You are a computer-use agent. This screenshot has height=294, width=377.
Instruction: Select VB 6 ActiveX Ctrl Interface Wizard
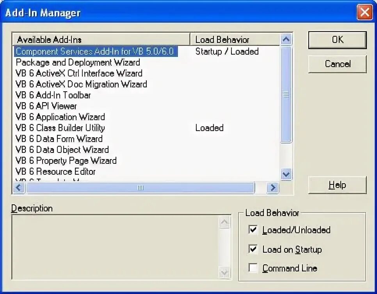pos(79,73)
